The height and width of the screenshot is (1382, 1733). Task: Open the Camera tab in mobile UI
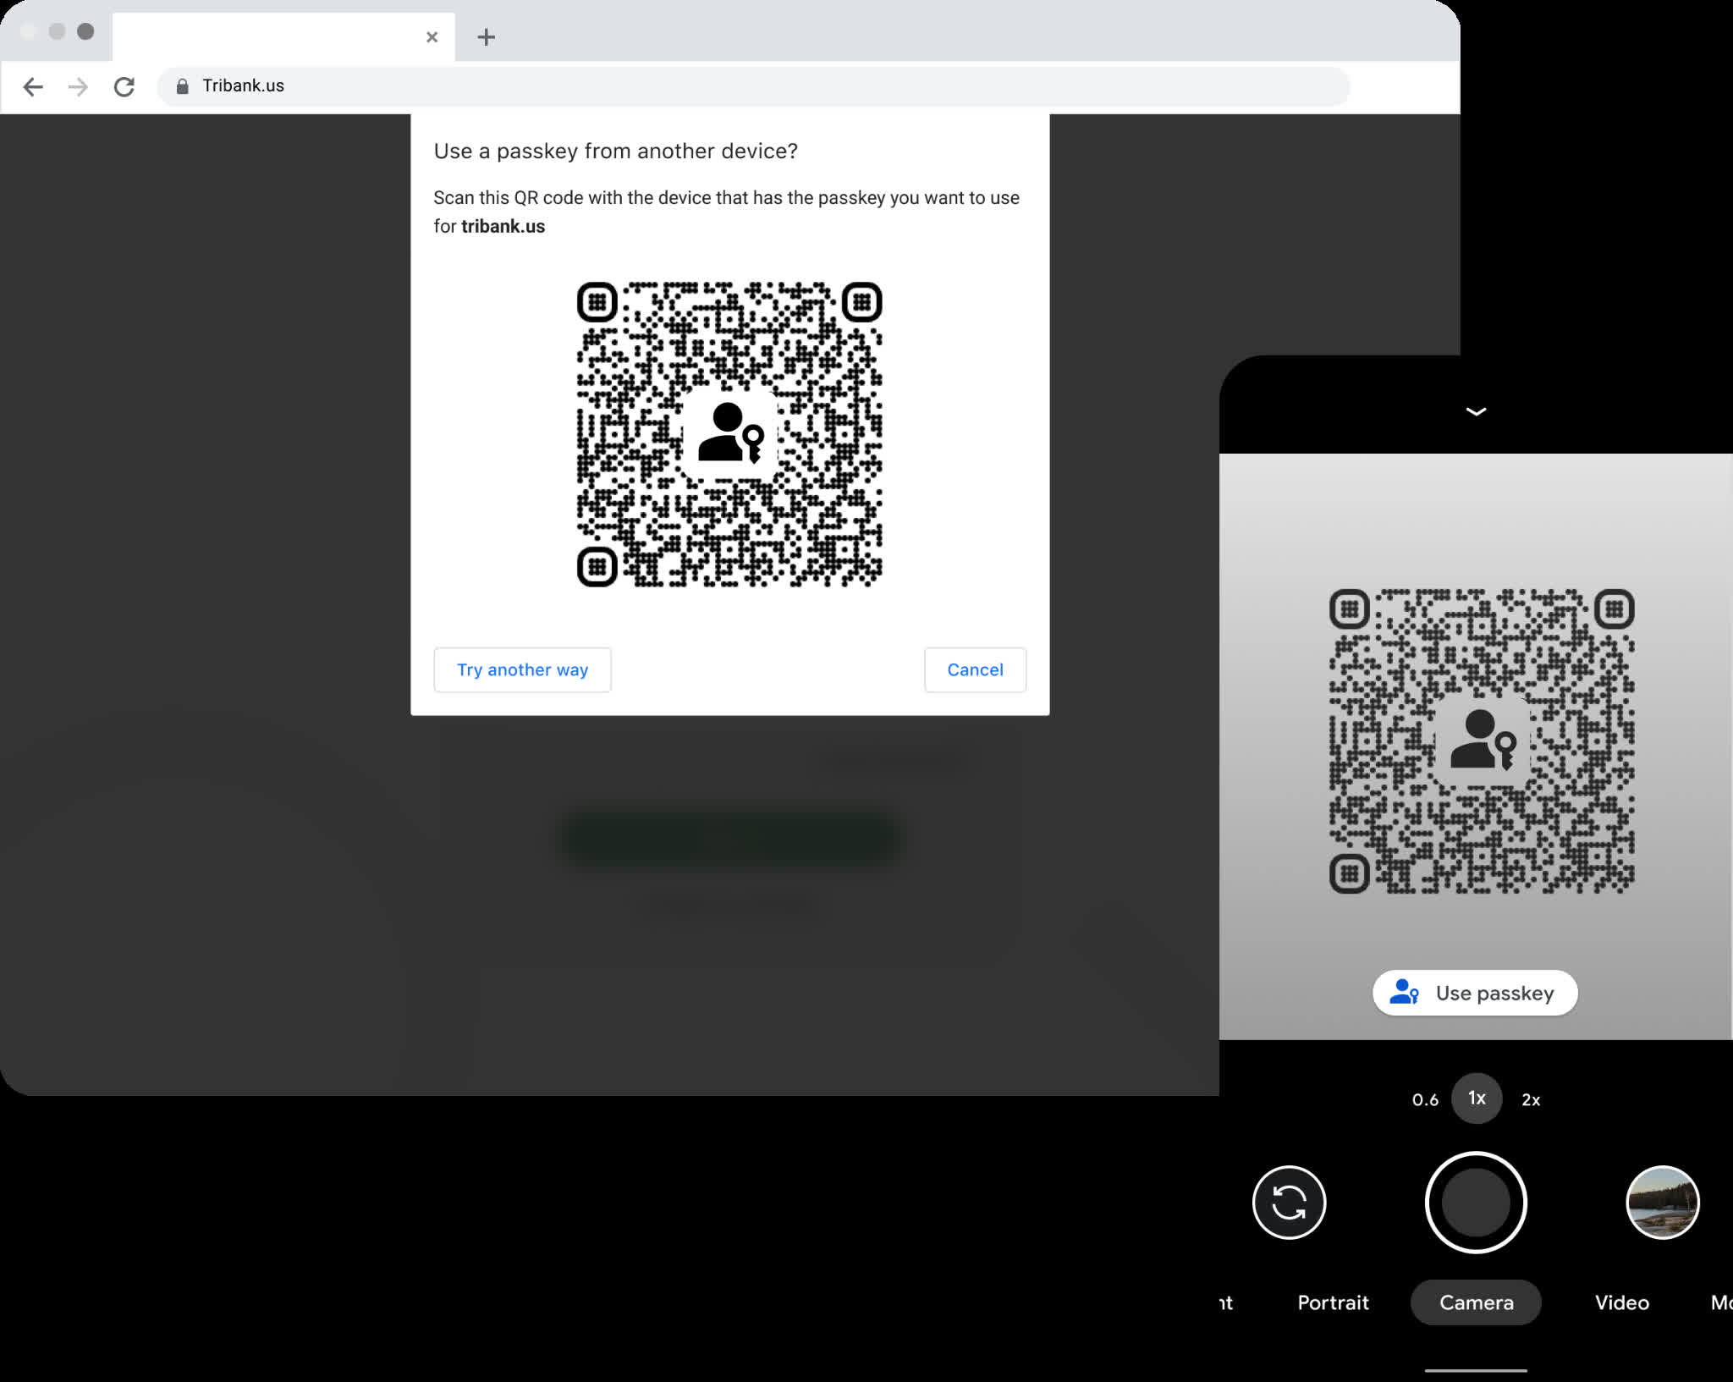[1475, 1300]
